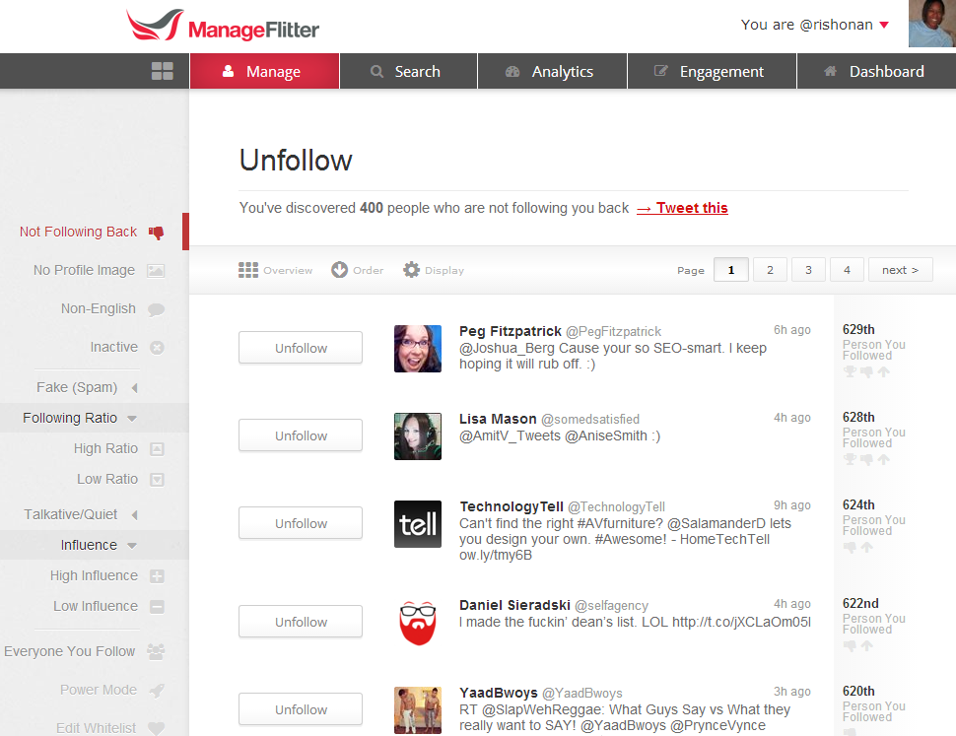The image size is (956, 736).
Task: Click the grid apps icon in nav bar
Action: coord(163,71)
